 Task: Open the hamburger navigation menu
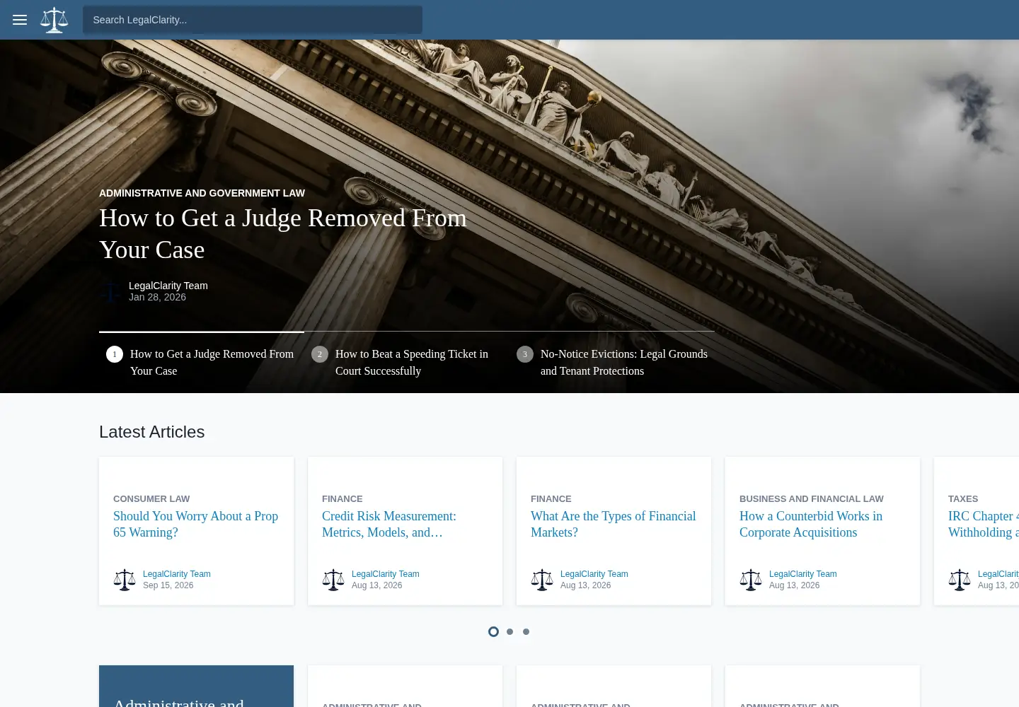pyautogui.click(x=20, y=20)
